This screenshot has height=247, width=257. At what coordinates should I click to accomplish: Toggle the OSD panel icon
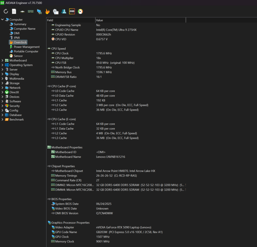[x=72, y=11]
